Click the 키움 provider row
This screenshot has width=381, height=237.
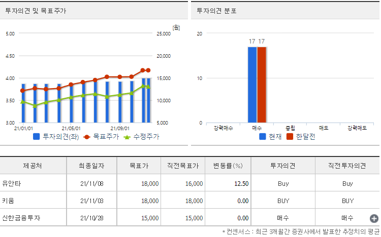(189, 201)
